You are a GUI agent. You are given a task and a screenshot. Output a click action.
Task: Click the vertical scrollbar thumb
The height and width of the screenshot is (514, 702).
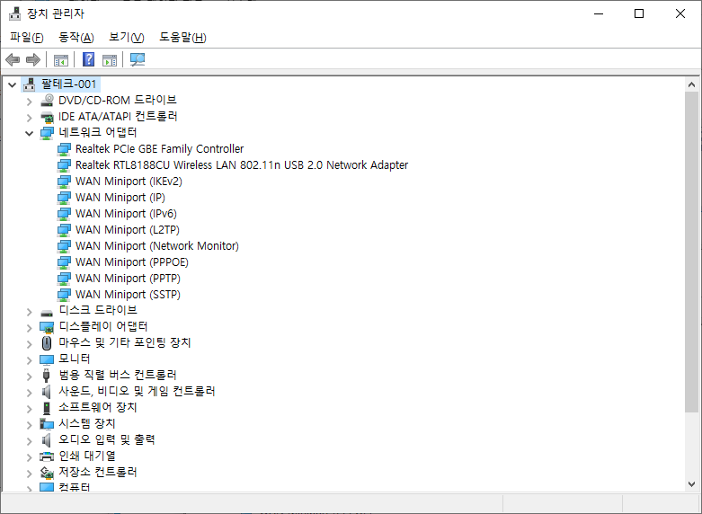[691, 253]
